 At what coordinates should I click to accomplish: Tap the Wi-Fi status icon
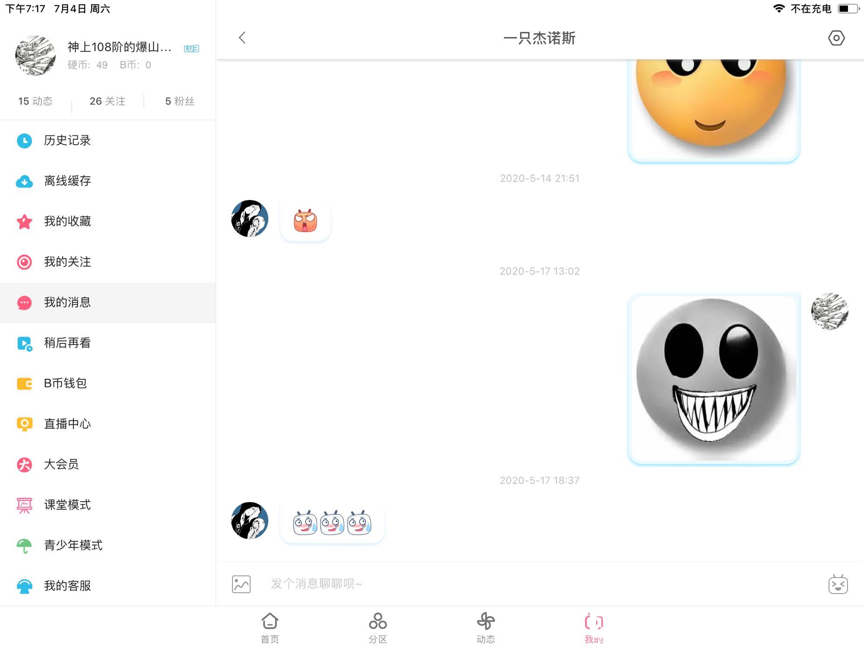(779, 9)
